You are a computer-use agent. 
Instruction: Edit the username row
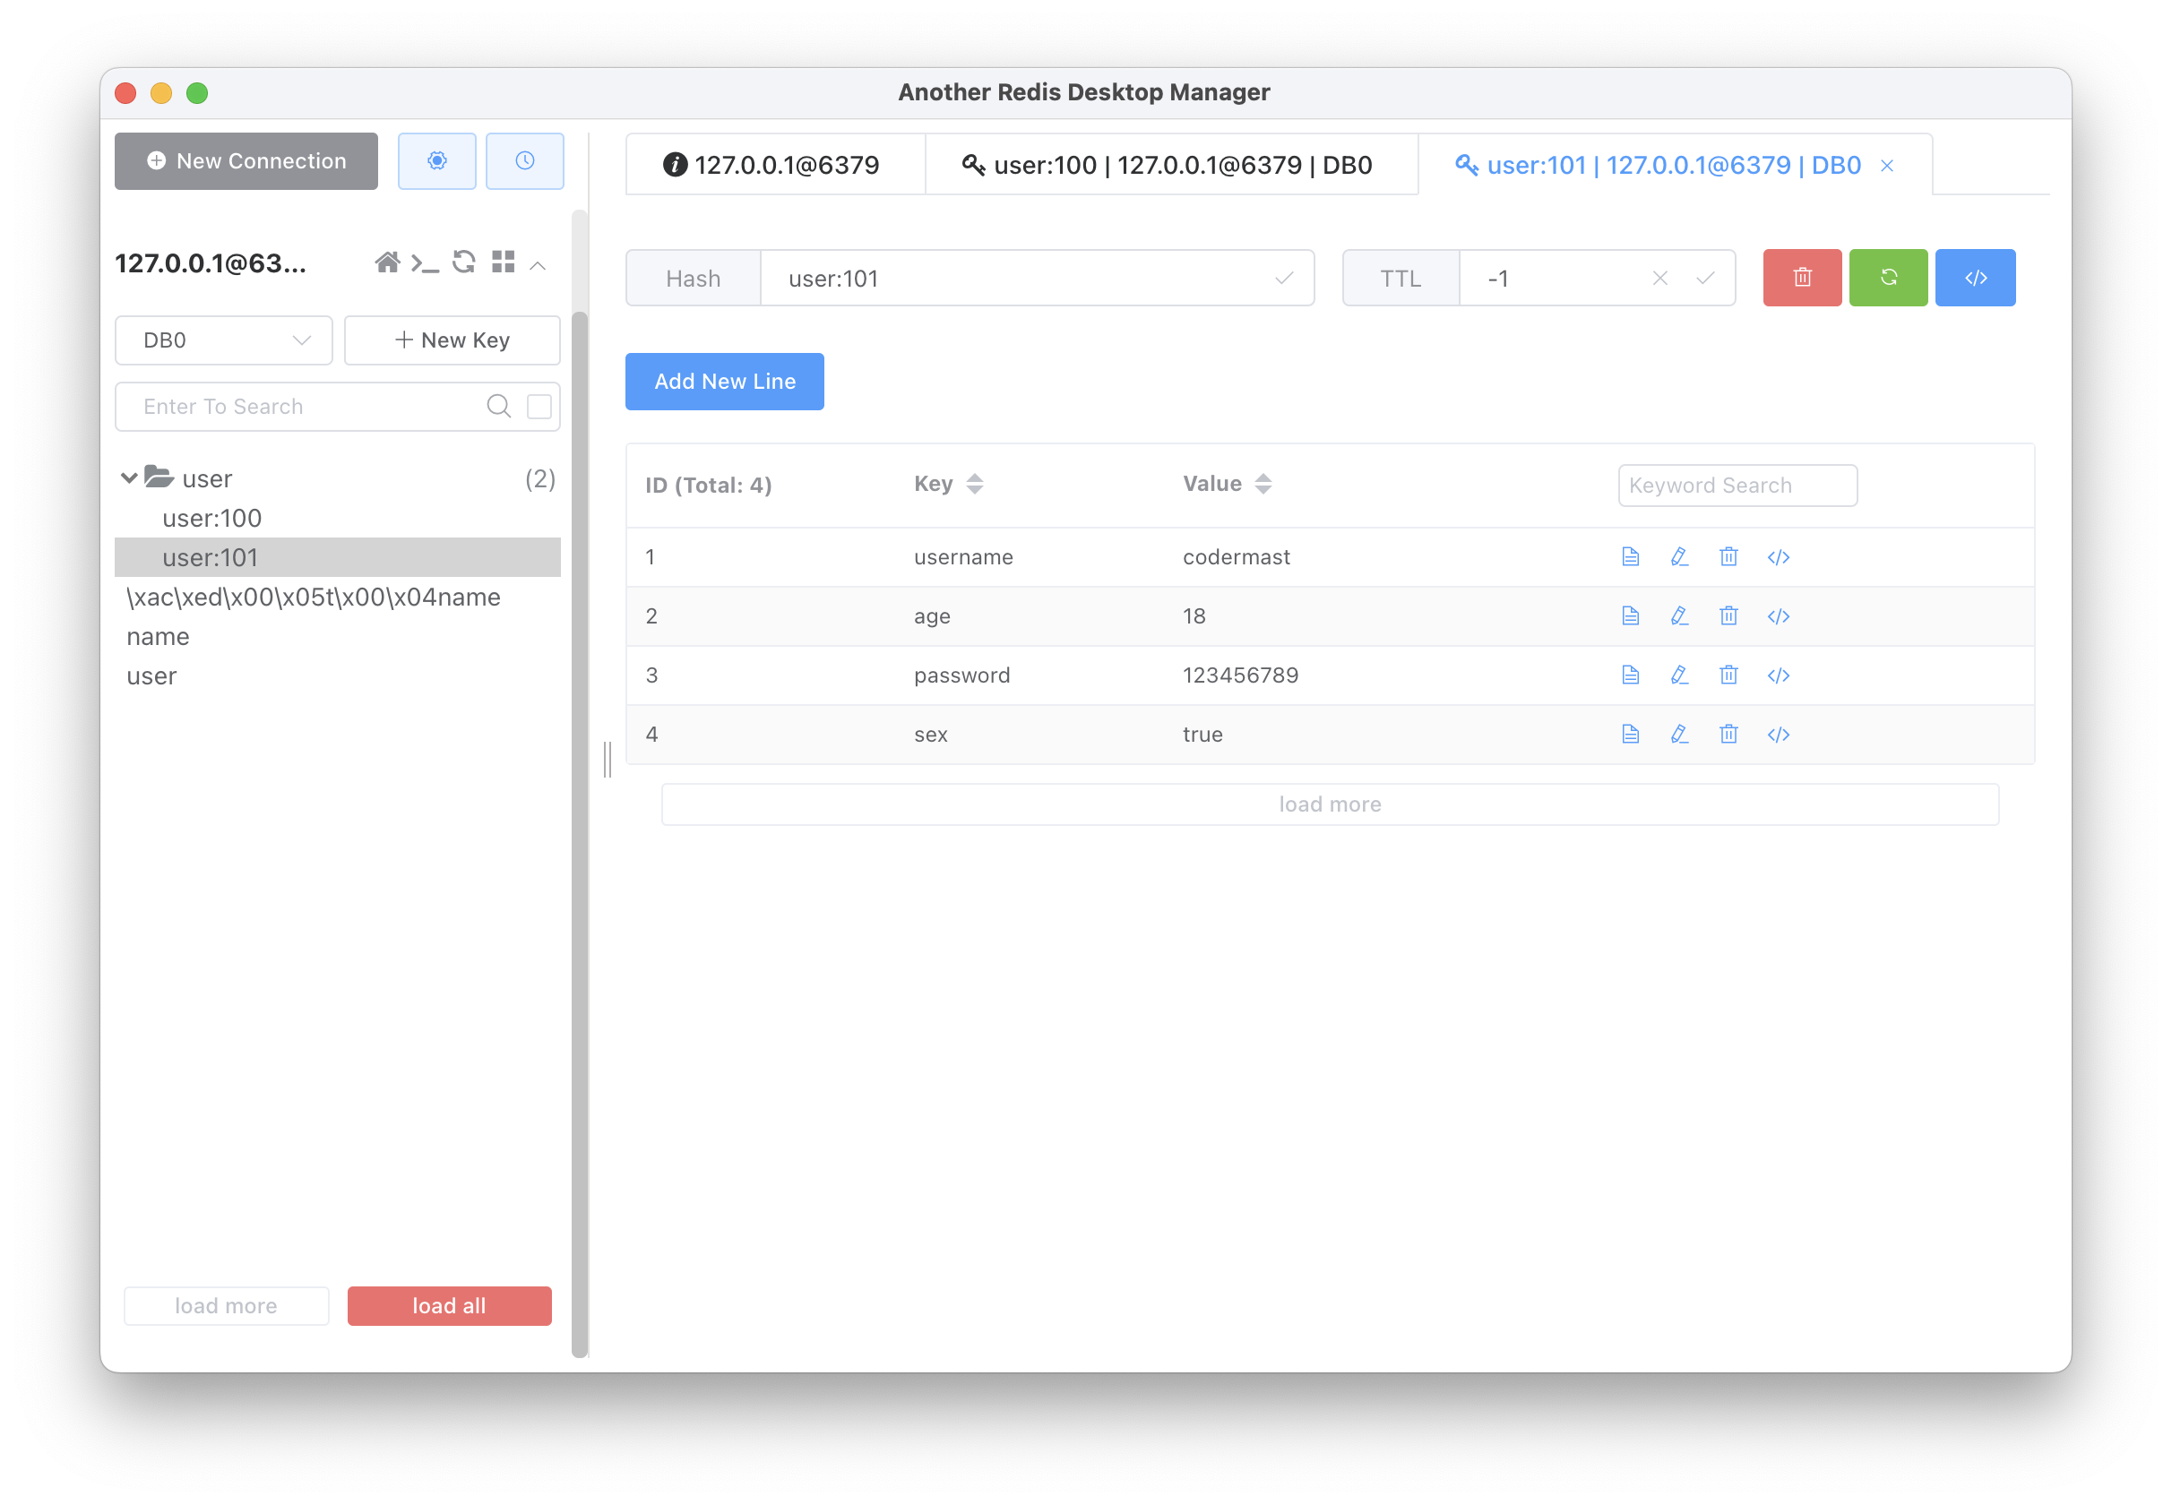[1679, 557]
